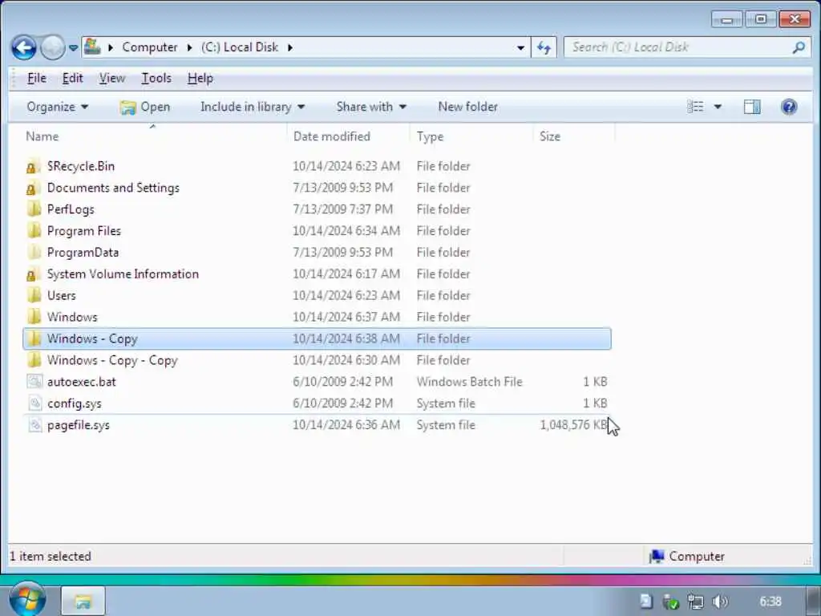821x616 pixels.
Task: Expand the arrow after Local Disk breadcrumb
Action: click(x=290, y=47)
